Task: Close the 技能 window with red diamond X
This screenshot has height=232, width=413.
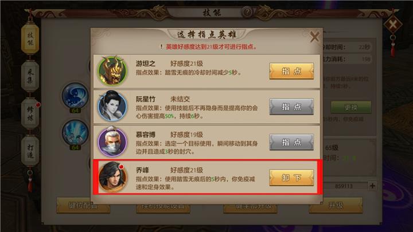Action: pos(392,25)
